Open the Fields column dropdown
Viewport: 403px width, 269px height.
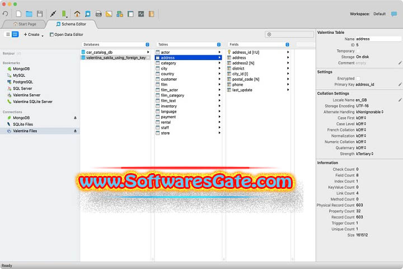(287, 44)
